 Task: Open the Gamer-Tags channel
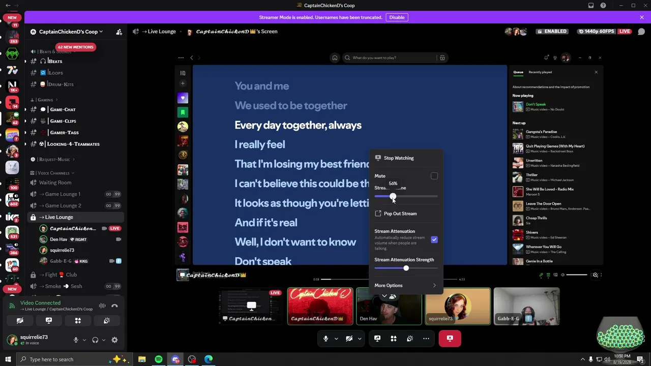pyautogui.click(x=76, y=133)
